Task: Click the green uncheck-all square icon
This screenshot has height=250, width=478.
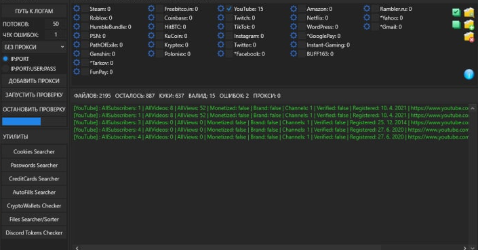Action: pos(456,24)
